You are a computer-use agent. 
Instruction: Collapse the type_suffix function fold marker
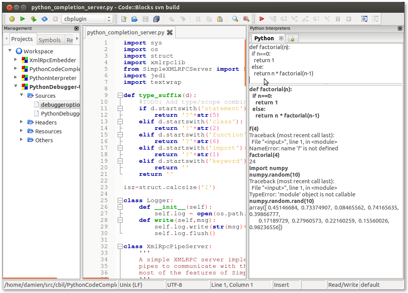pyautogui.click(x=120, y=95)
